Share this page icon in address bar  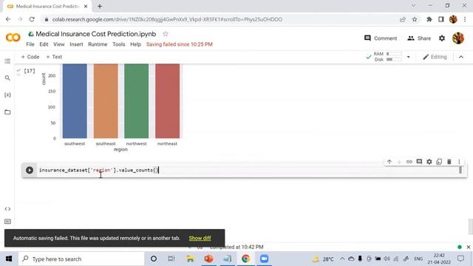402,19
